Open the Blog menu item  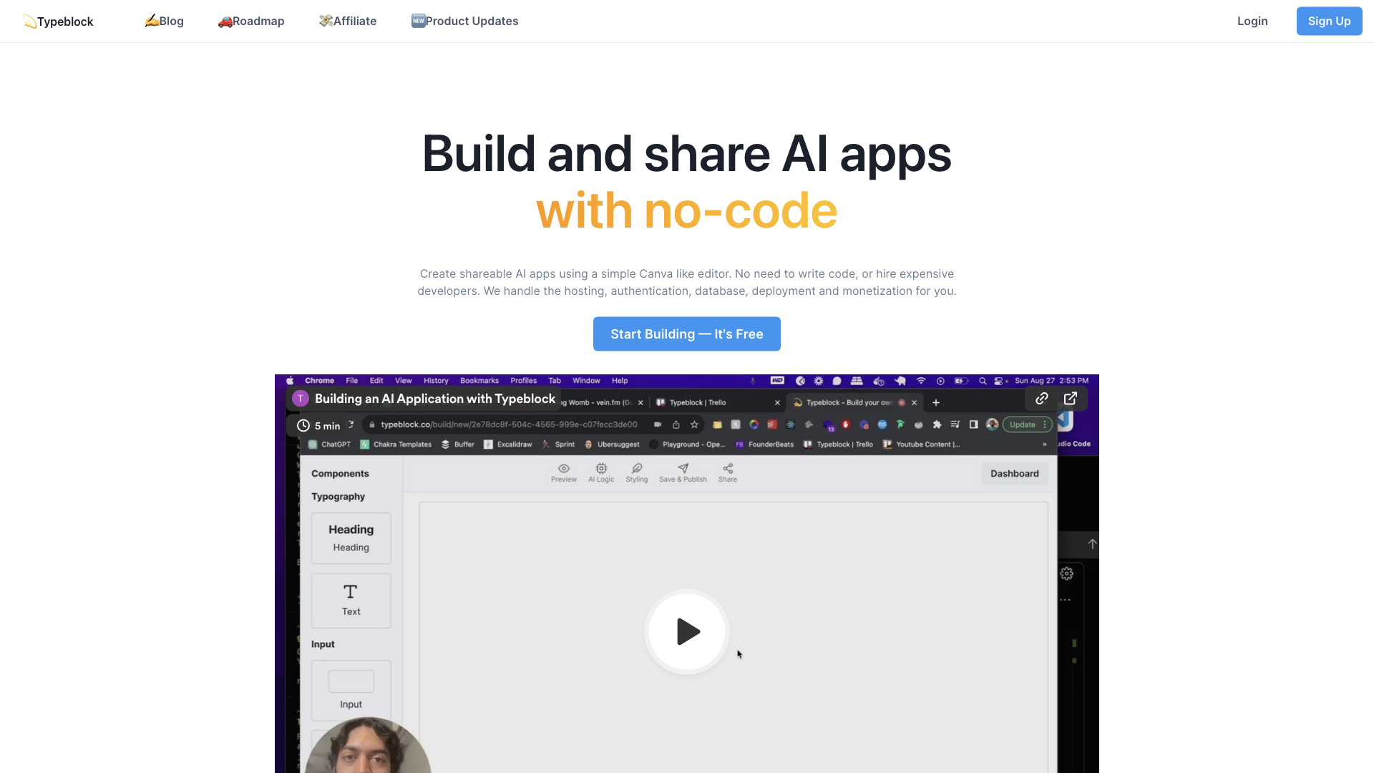163,21
